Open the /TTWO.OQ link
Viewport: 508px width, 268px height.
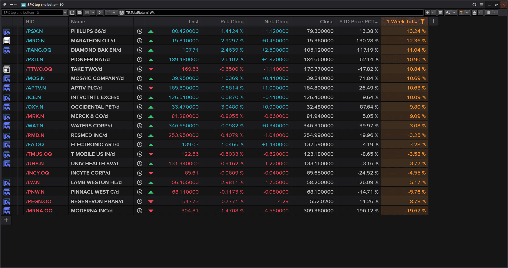click(39, 69)
